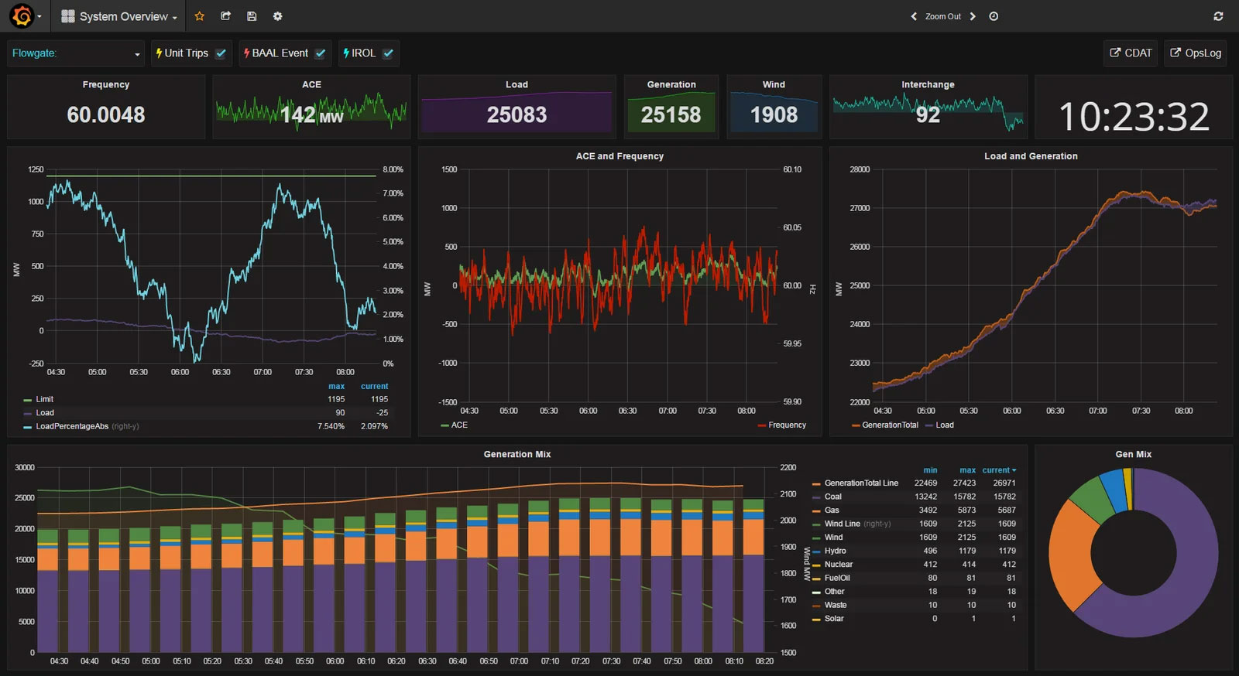Open the Generation Mix panel title menu
The width and height of the screenshot is (1239, 676).
coord(517,454)
